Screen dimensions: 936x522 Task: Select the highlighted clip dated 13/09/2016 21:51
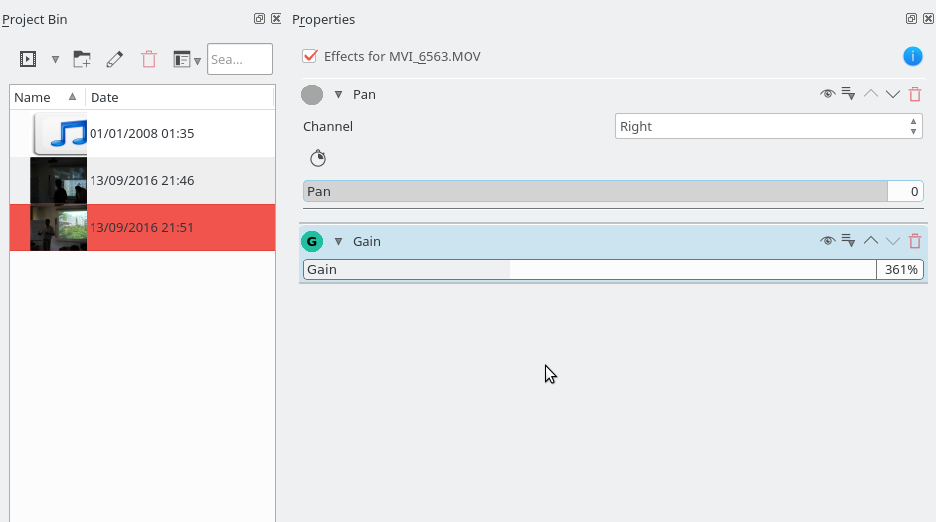(x=142, y=227)
